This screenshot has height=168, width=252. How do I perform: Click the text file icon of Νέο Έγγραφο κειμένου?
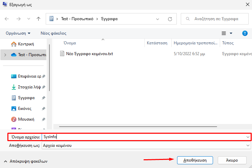[62, 53]
